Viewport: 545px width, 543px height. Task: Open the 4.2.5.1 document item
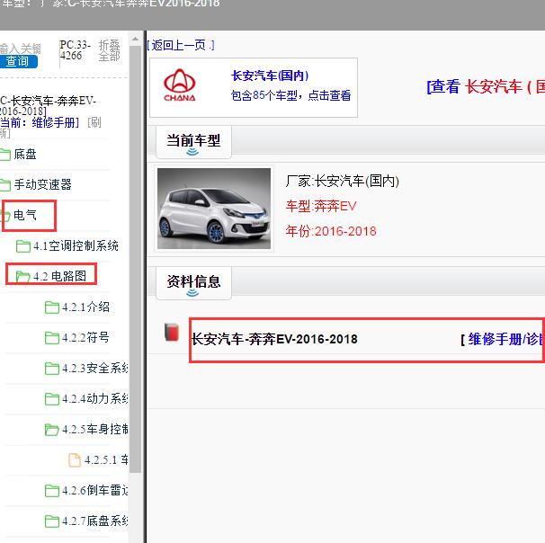point(106,459)
